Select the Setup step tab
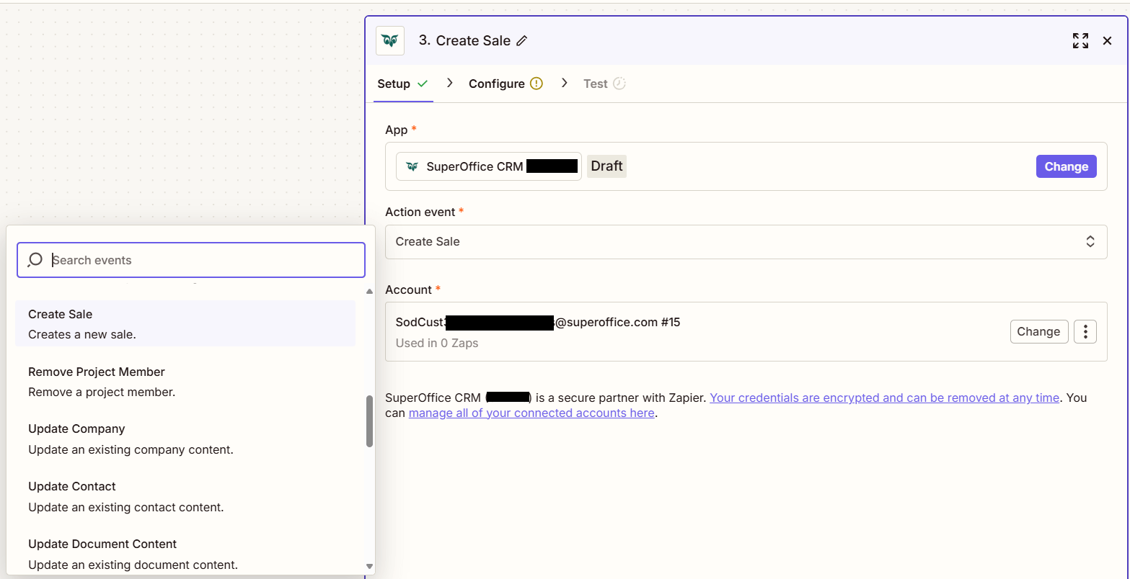The height and width of the screenshot is (579, 1130). coord(395,83)
